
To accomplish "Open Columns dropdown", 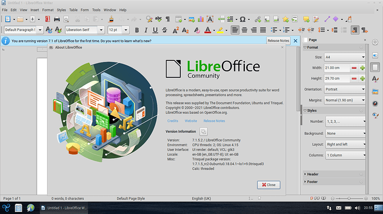I will [x=346, y=155].
